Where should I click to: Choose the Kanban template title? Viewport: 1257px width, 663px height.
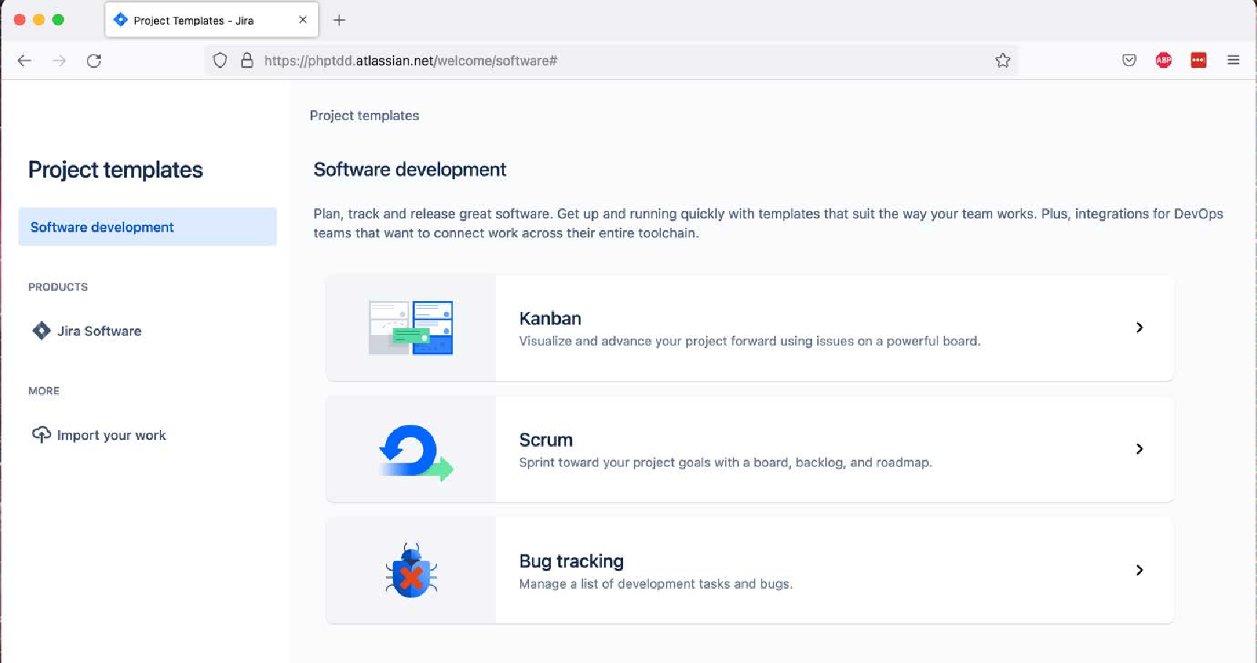pos(550,318)
